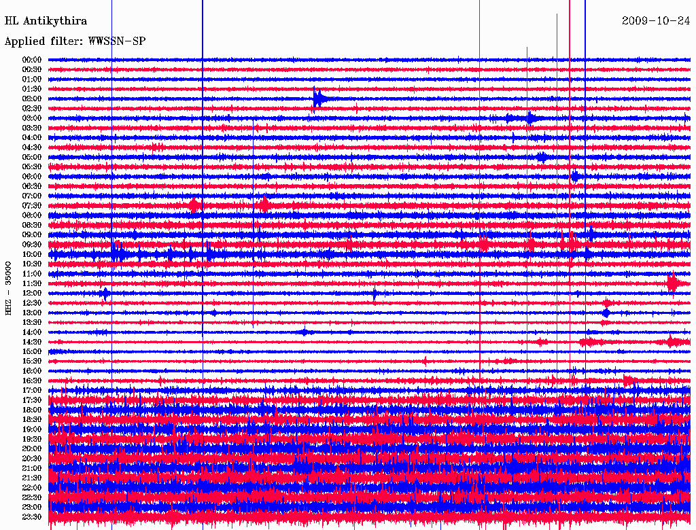Select the 00:00 time row label

[x=32, y=60]
